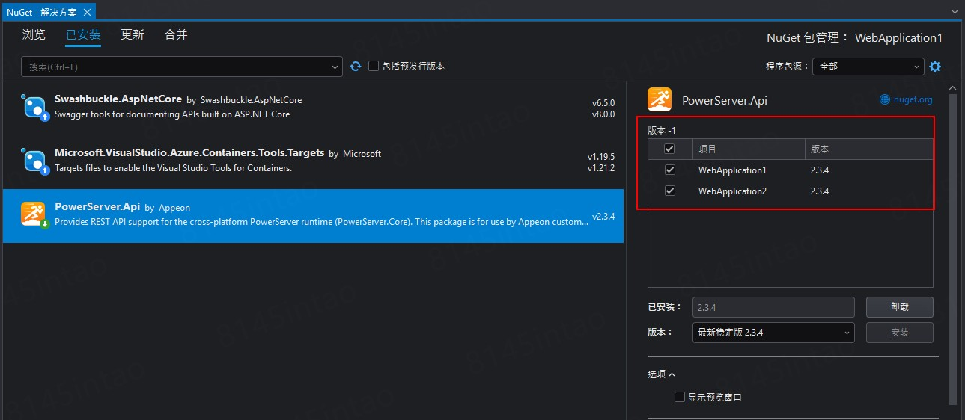Image resolution: width=965 pixels, height=420 pixels.
Task: Enable the 显示预览窗口 checkbox
Action: (x=680, y=397)
